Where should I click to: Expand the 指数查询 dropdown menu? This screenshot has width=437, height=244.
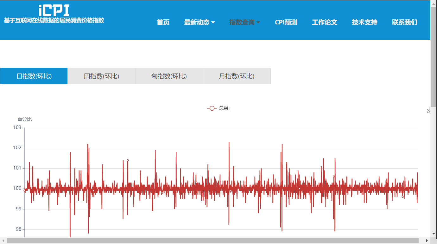coord(244,22)
